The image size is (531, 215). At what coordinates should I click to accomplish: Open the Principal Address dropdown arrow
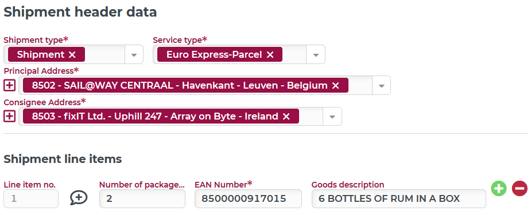pos(381,86)
